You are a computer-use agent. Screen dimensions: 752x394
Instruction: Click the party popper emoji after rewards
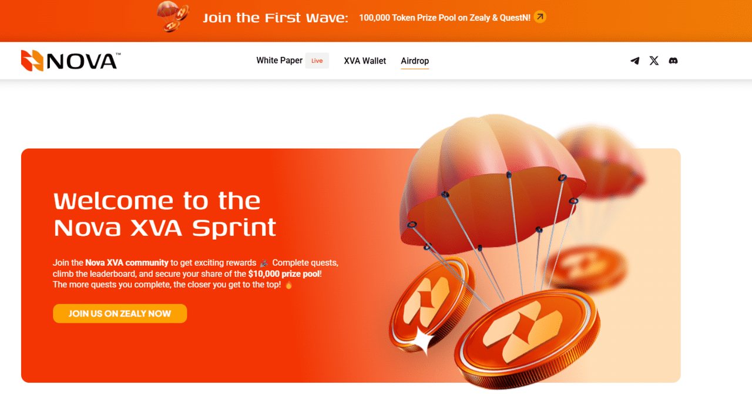(x=264, y=263)
